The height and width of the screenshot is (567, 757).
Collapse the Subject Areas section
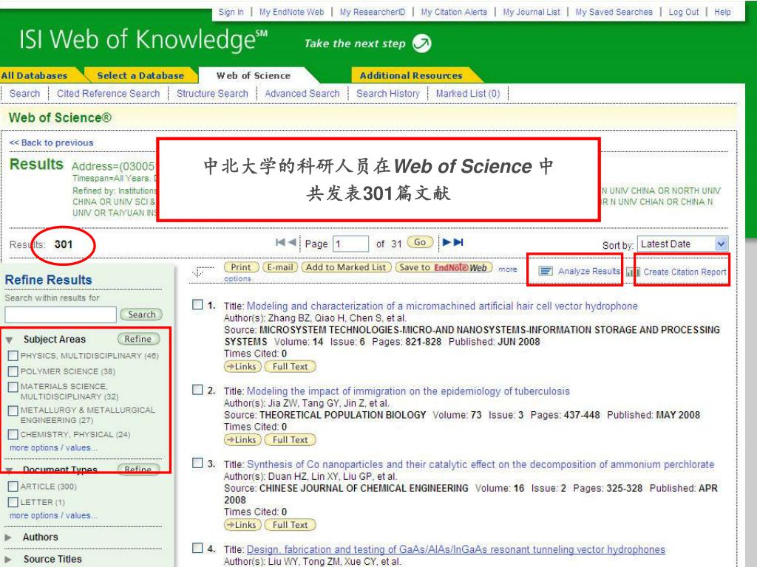pos(9,340)
